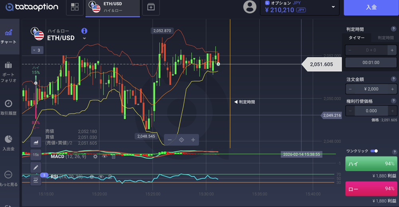Re-center chart with the crosshair icon
Screen dimensions: 399x207
point(181,140)
